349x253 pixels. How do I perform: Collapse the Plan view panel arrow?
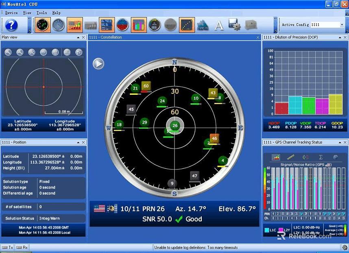(x=78, y=37)
